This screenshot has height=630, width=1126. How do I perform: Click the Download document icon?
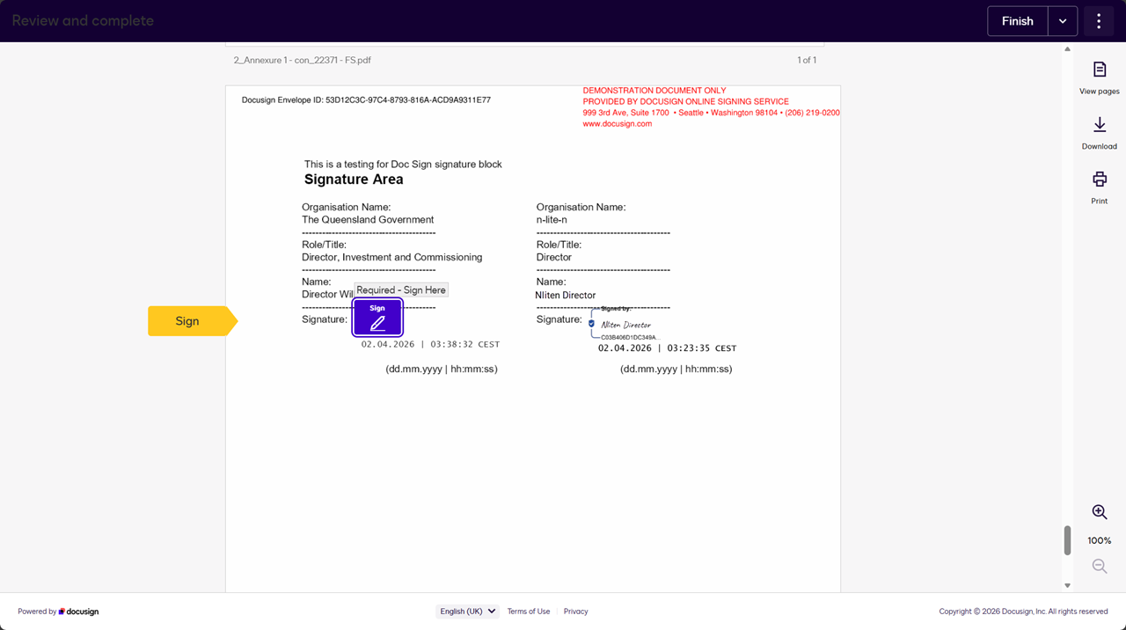pos(1099,126)
